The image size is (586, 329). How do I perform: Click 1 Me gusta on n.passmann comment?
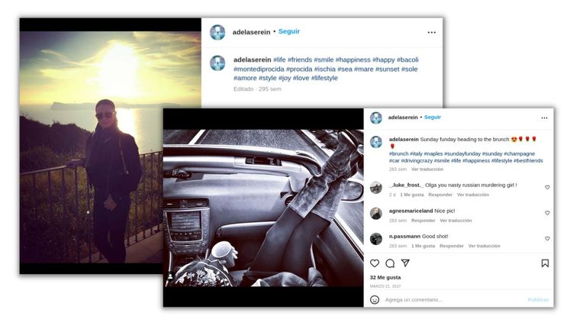click(x=423, y=246)
